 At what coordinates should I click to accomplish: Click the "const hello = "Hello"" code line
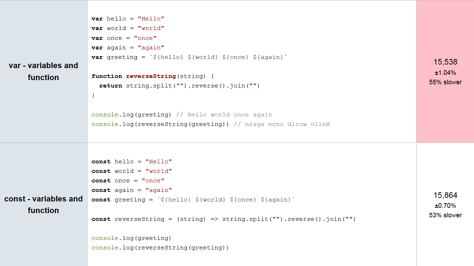(x=132, y=162)
